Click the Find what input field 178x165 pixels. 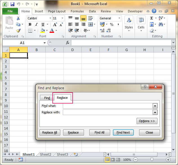[108, 106]
